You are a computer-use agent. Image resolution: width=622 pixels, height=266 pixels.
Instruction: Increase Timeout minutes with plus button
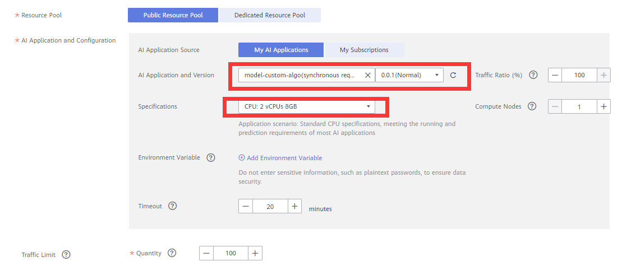point(295,206)
